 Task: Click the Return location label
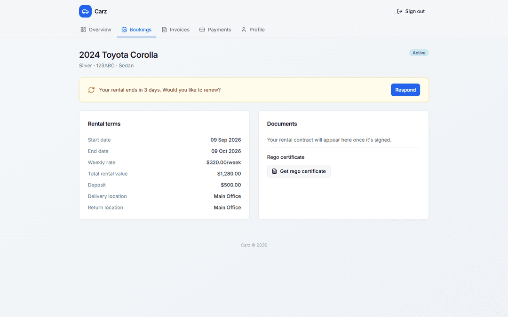click(x=106, y=208)
